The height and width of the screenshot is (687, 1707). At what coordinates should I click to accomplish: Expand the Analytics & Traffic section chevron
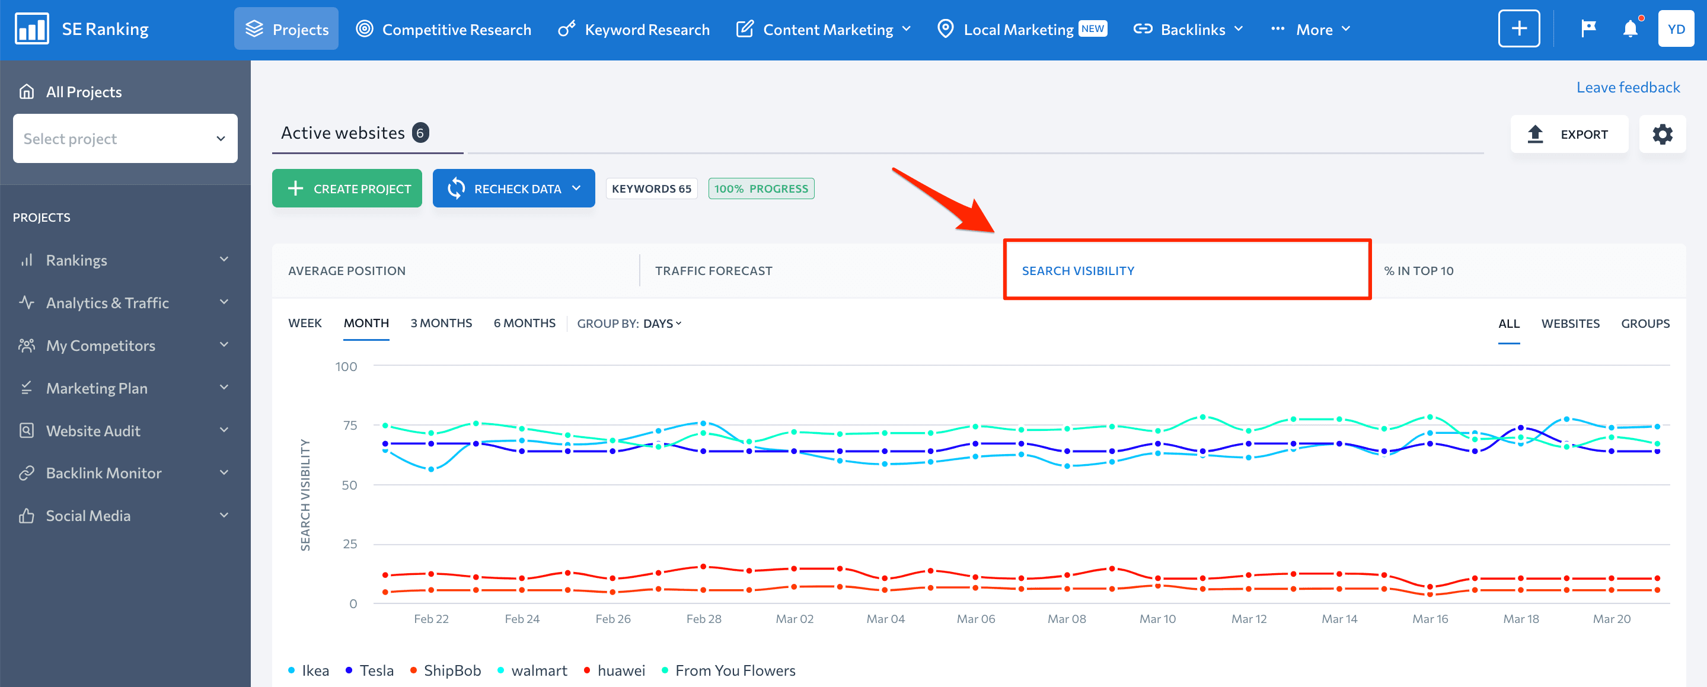tap(224, 302)
